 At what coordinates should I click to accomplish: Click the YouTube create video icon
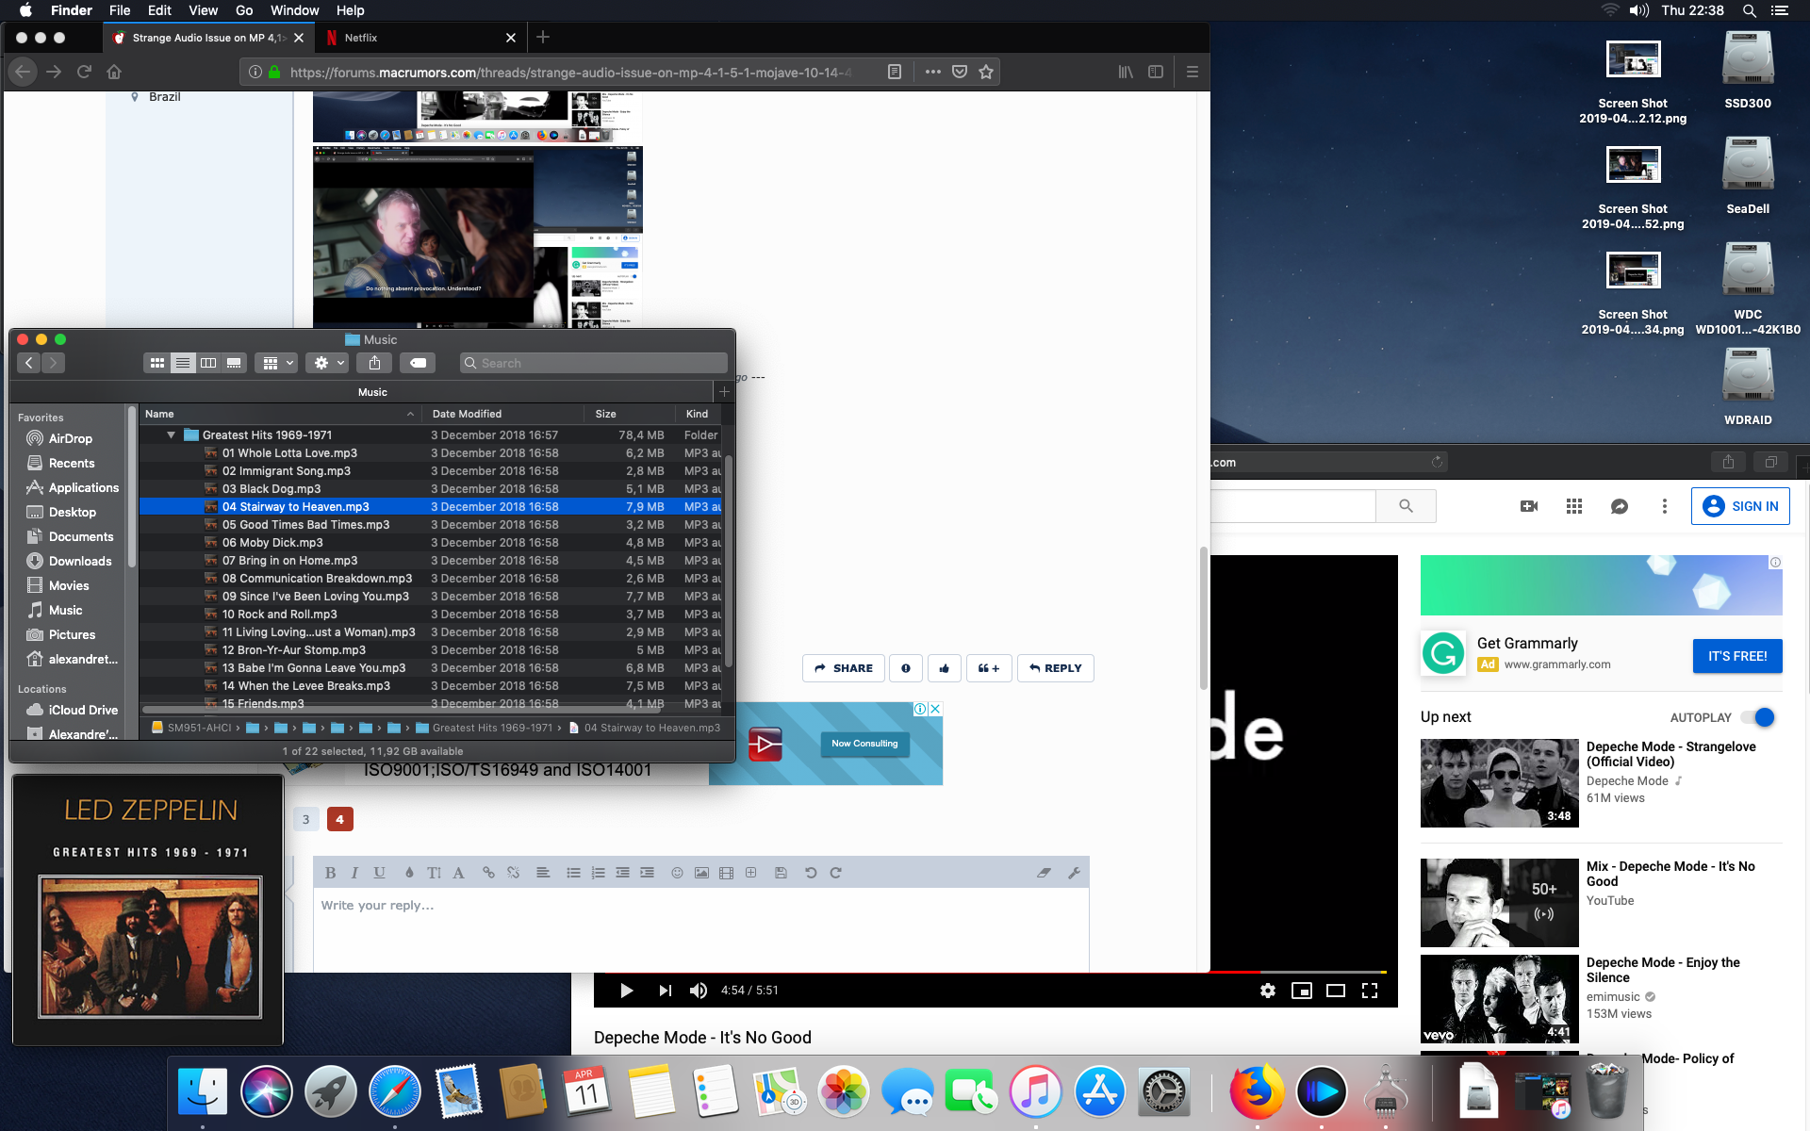1529,506
